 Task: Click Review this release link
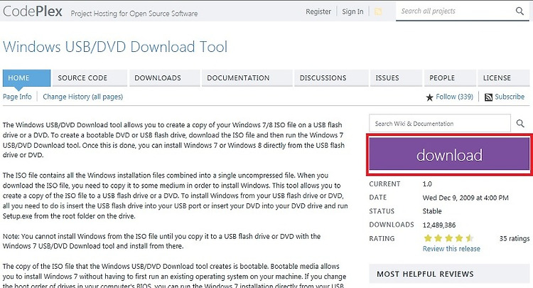[x=451, y=249]
